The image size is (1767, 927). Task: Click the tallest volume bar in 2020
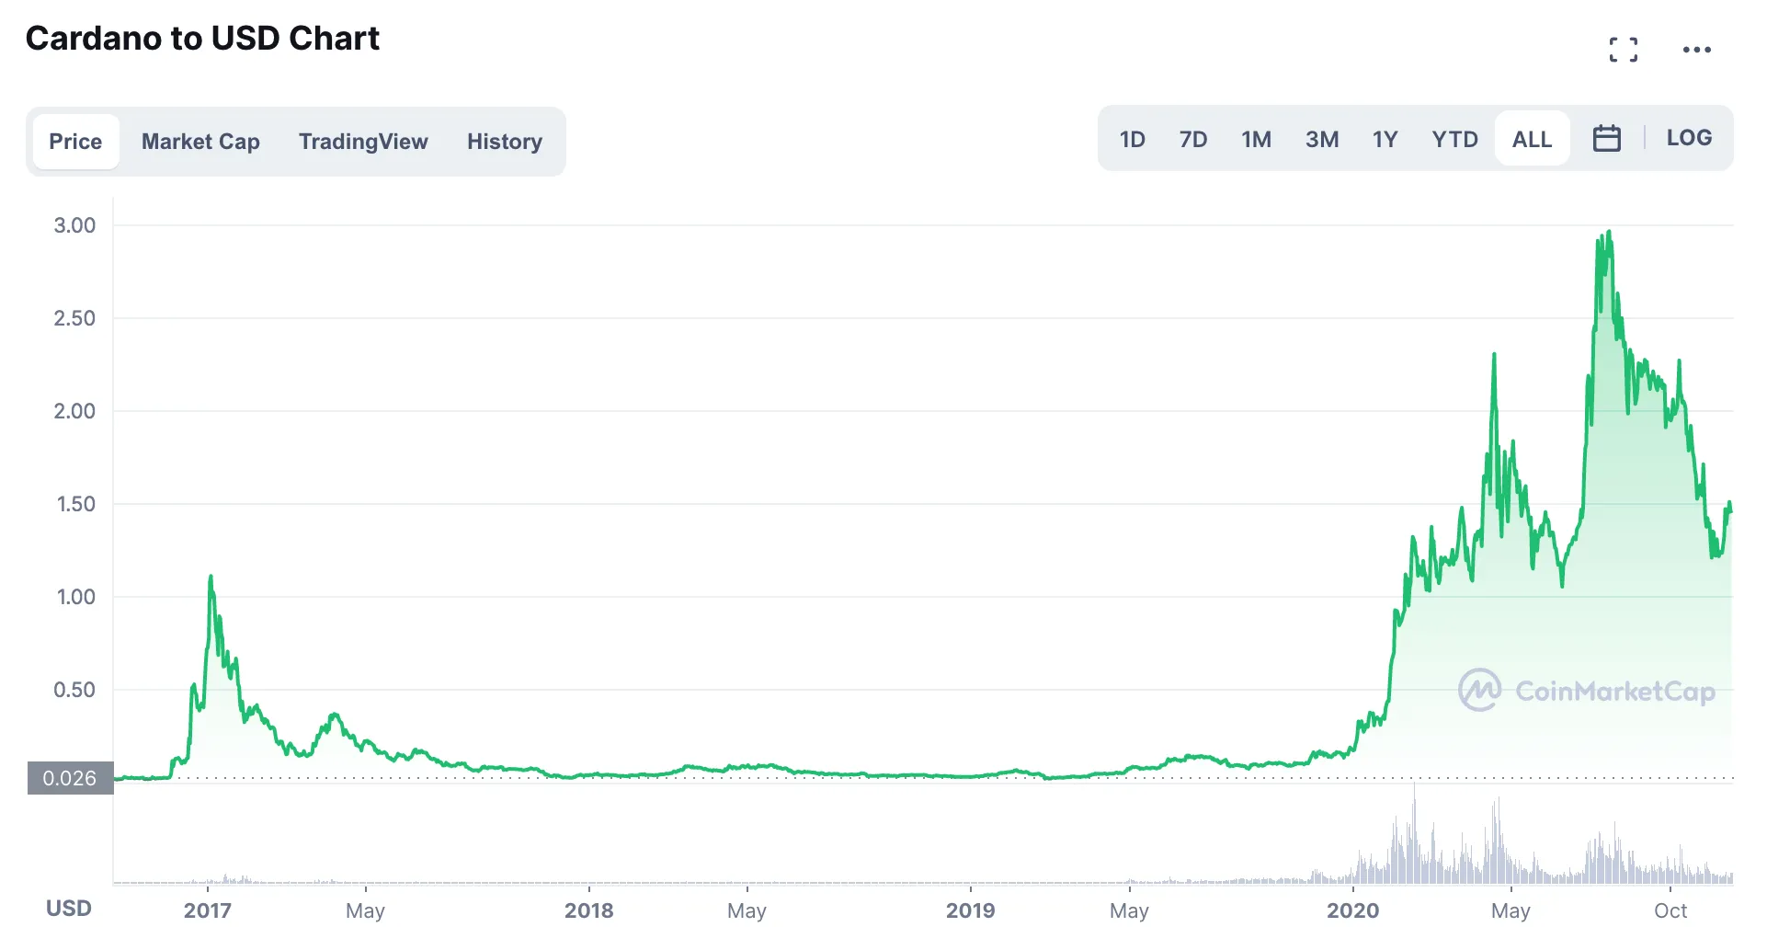1414,832
